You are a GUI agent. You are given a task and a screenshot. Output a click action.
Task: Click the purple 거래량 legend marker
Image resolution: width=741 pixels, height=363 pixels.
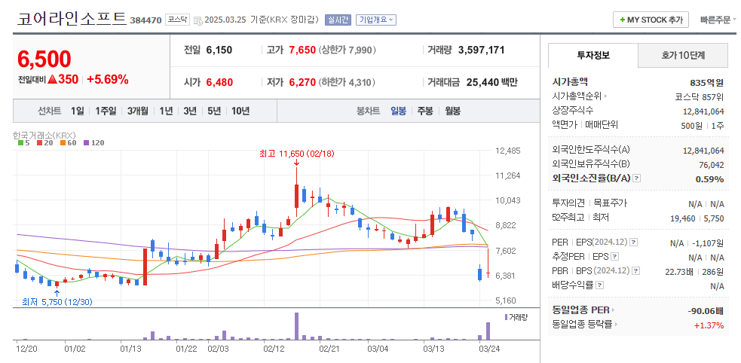tap(506, 317)
